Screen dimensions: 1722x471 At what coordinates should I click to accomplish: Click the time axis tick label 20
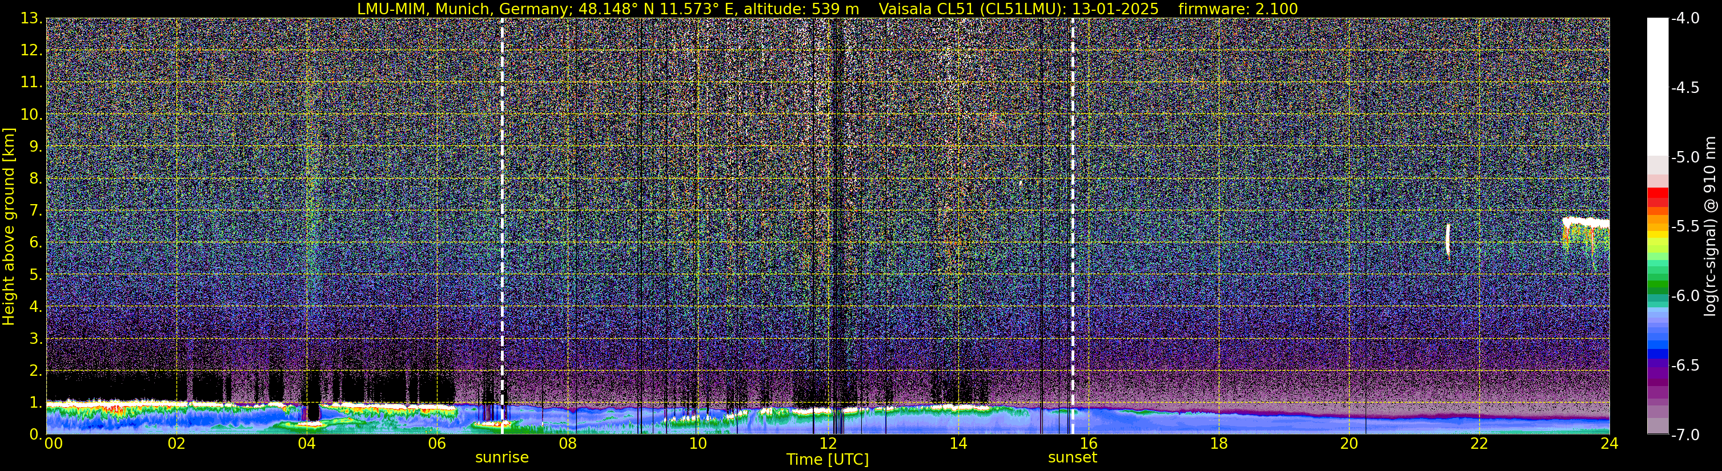tap(1349, 444)
